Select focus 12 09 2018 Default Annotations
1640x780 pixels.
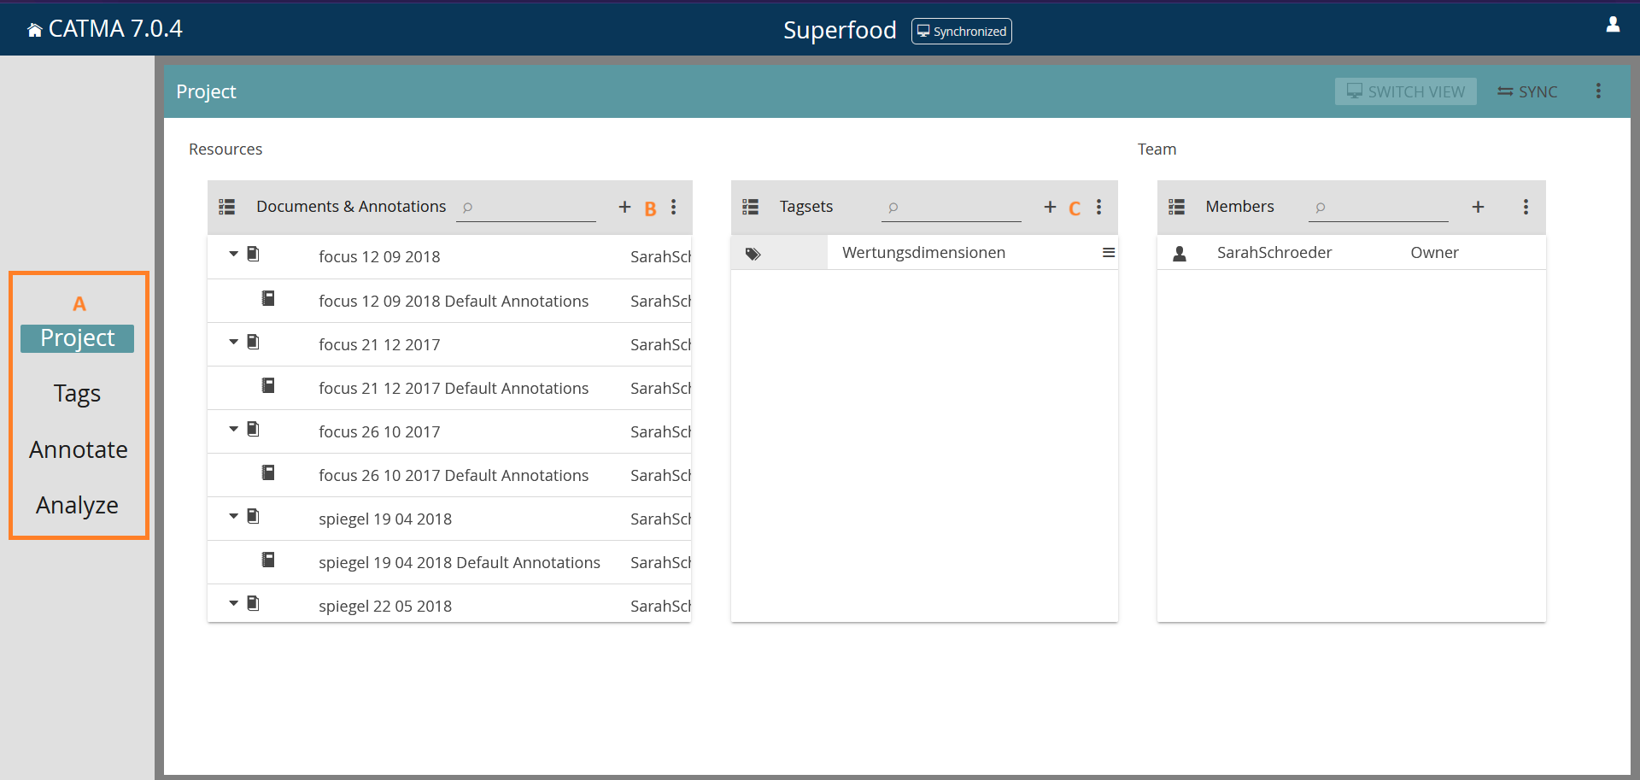[449, 301]
